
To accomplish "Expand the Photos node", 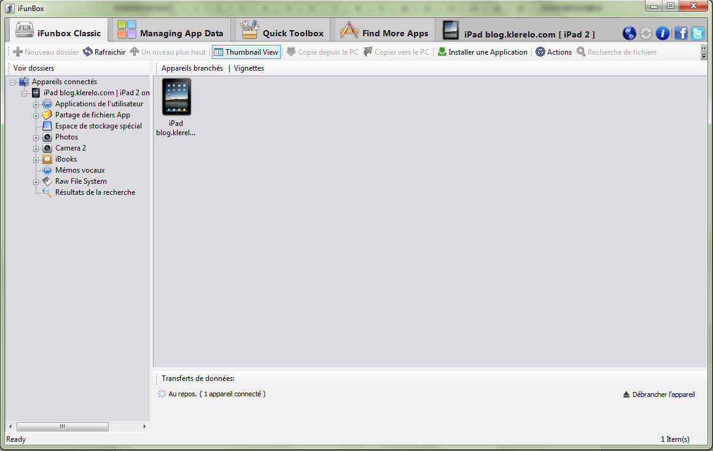I will pos(36,138).
